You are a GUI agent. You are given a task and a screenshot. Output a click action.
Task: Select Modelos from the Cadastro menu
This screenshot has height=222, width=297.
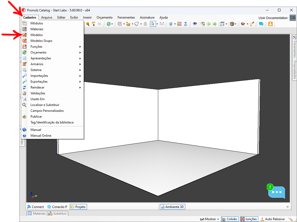click(x=37, y=35)
